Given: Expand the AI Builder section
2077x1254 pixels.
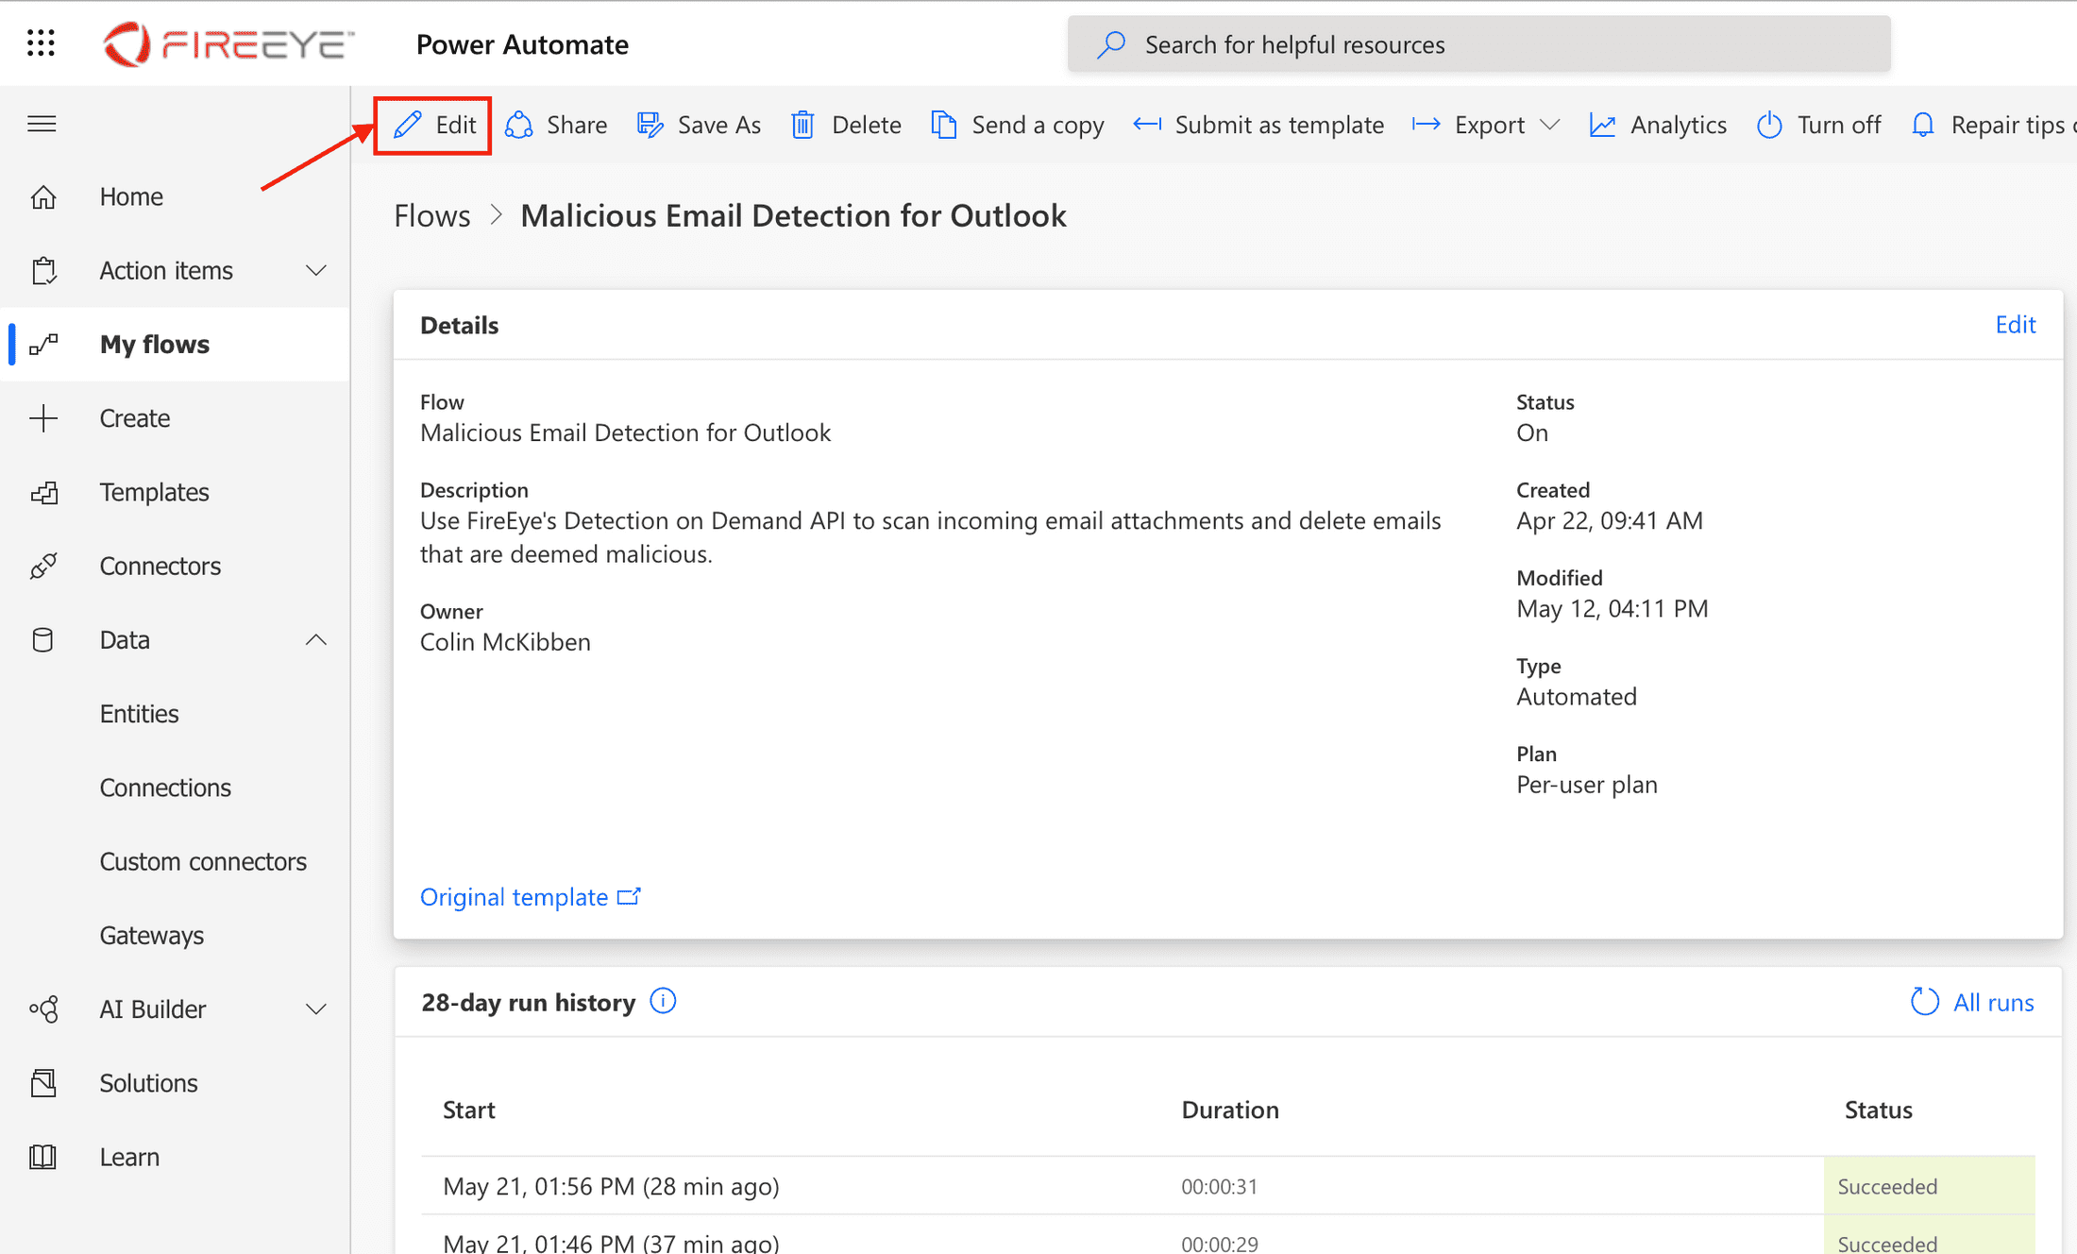Looking at the screenshot, I should tap(315, 1008).
